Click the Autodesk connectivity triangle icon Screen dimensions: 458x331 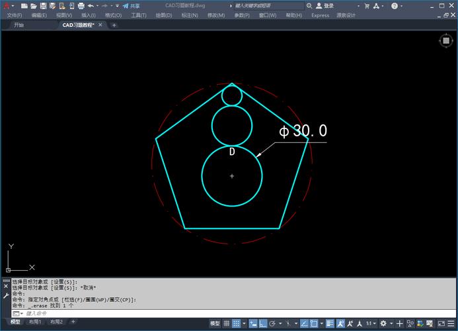tap(376, 6)
